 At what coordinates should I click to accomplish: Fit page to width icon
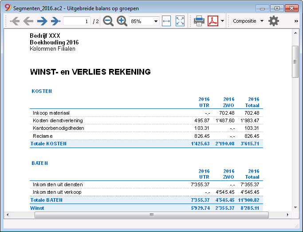[x=166, y=21]
